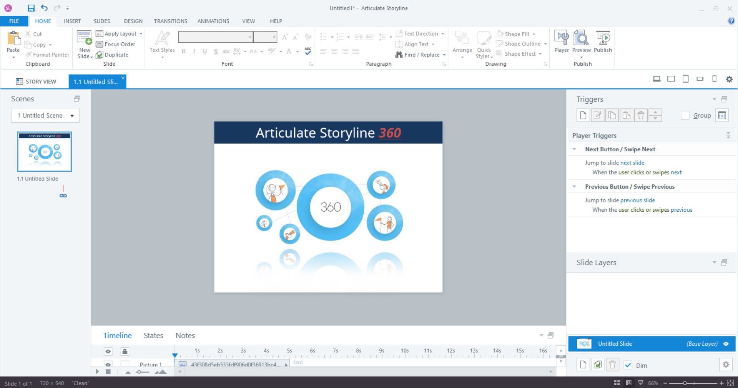Click the Duplicate slide button
Image resolution: width=738 pixels, height=388 pixels.
tap(112, 55)
